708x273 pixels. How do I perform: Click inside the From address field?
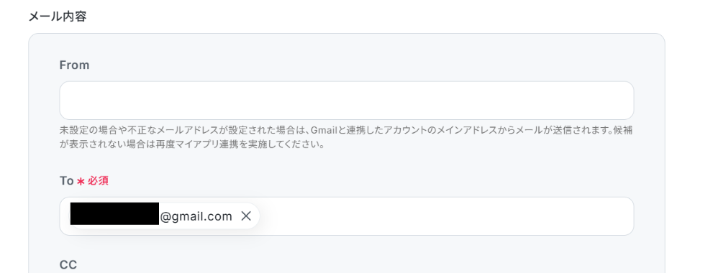[346, 101]
